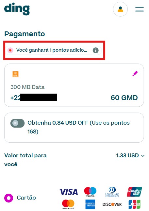
Task: Click the Visa card logo
Action: click(x=68, y=192)
